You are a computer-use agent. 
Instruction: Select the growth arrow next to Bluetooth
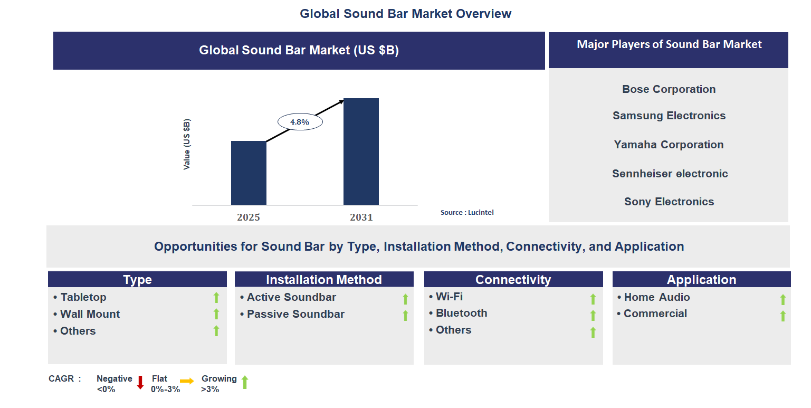pos(592,314)
